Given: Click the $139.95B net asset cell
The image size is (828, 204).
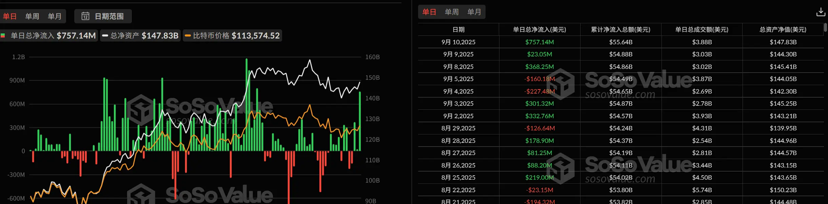Looking at the screenshot, I should coord(783,128).
